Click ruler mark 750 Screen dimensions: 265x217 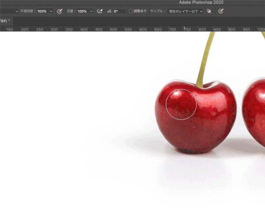[x=187, y=30]
